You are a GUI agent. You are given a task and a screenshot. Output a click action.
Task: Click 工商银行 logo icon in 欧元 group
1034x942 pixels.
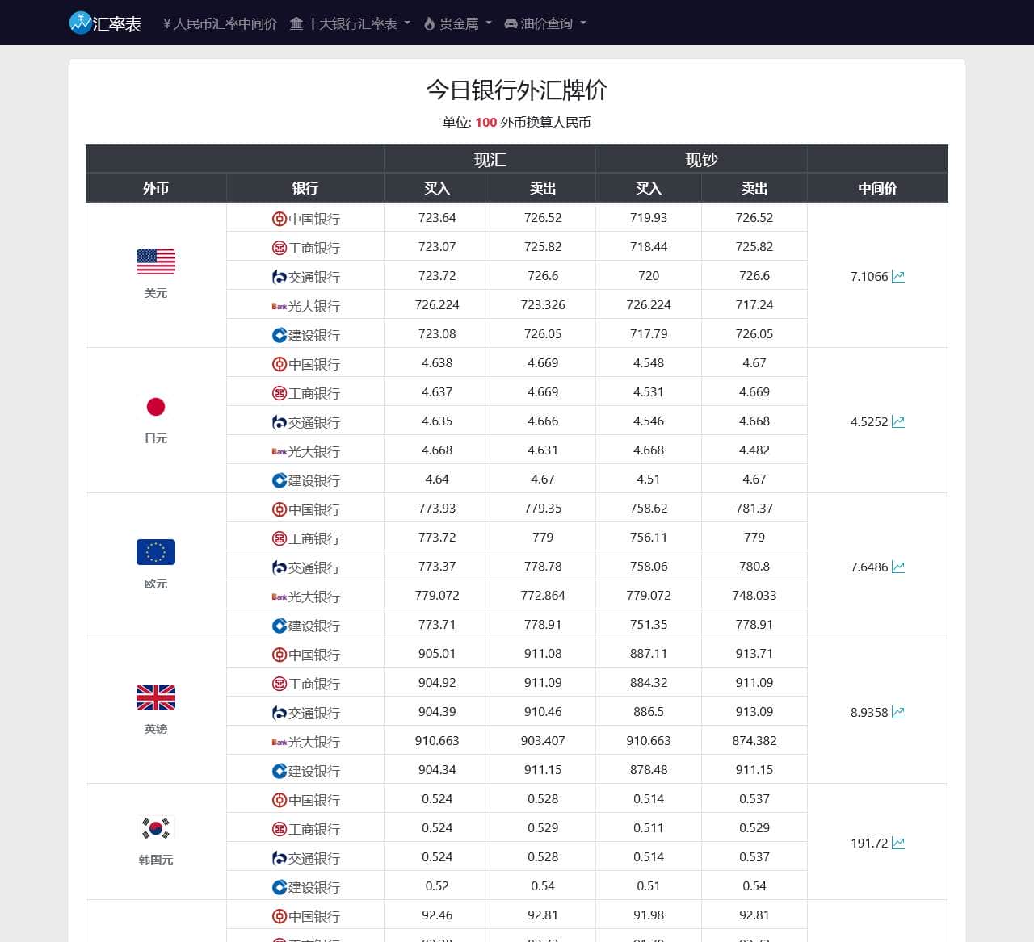tap(280, 538)
